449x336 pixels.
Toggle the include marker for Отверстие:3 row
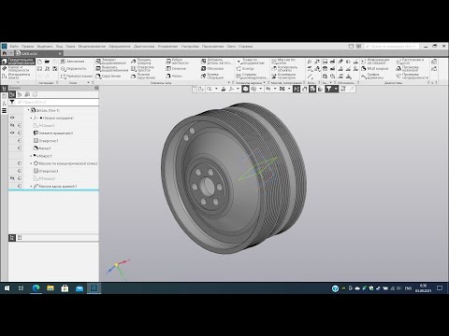click(20, 171)
